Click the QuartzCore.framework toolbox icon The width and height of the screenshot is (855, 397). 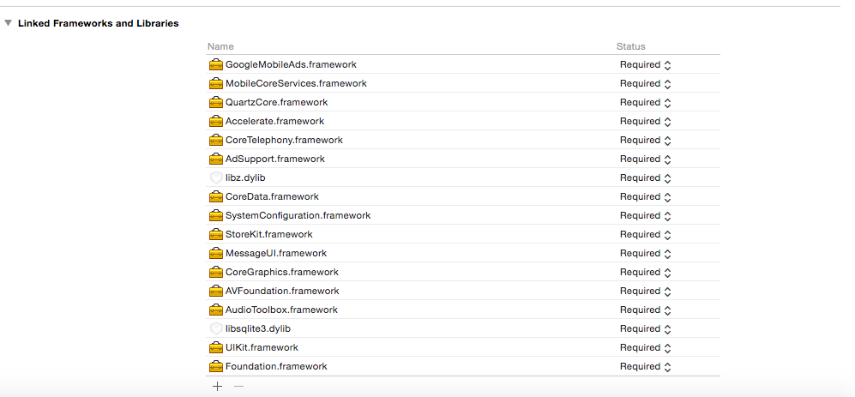point(216,102)
